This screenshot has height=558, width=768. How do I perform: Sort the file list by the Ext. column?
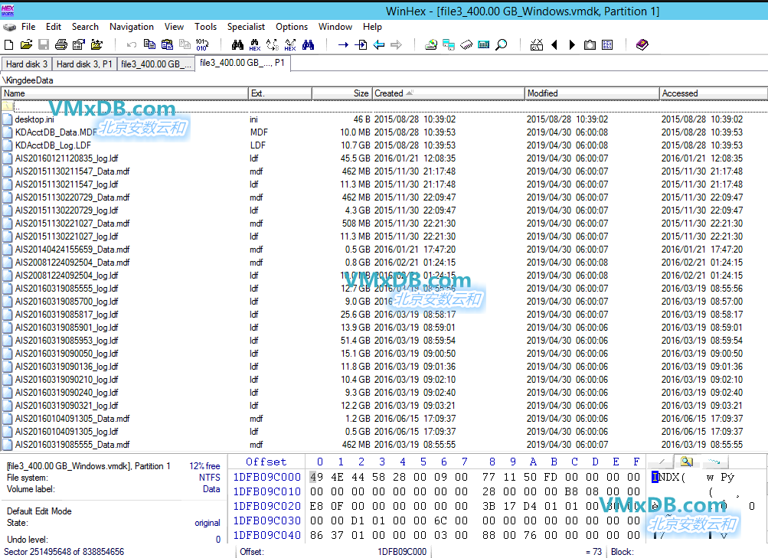[280, 93]
